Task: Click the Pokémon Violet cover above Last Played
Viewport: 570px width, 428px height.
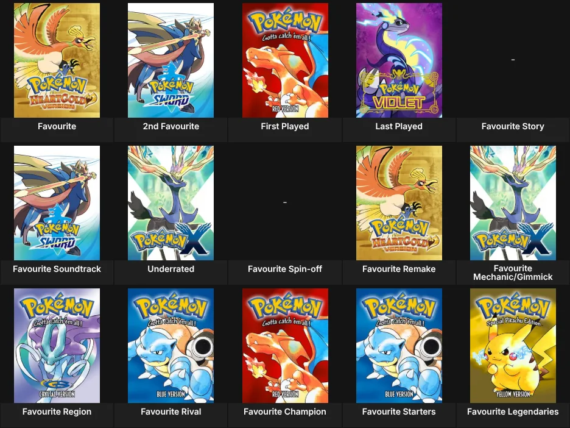Action: tap(399, 60)
